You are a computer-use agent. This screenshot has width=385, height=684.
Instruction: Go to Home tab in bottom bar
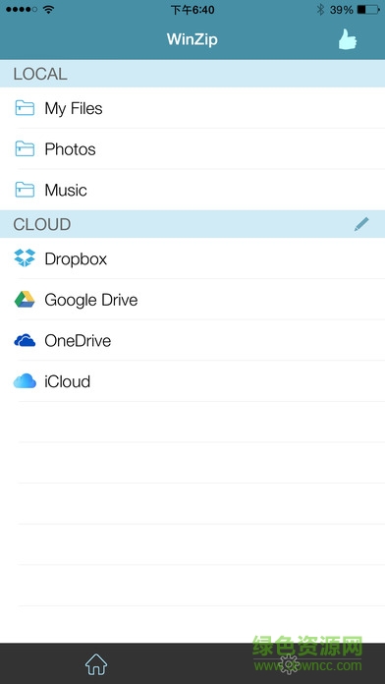96,664
